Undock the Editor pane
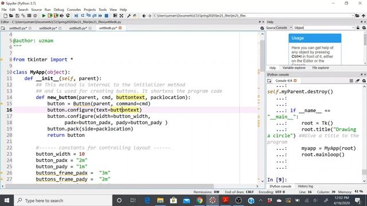367x206 pixels. (260, 22)
